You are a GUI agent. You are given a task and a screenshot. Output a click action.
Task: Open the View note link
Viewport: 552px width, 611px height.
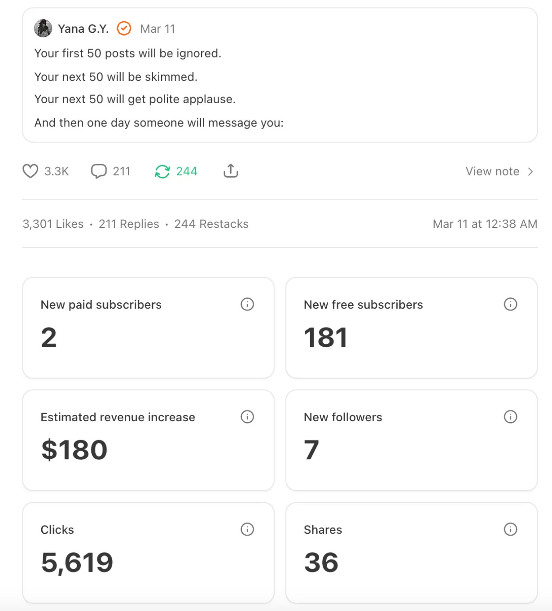click(492, 171)
